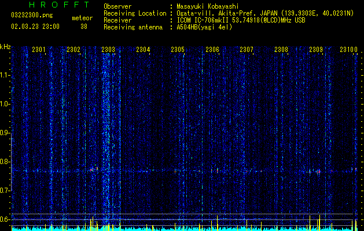Screen dimensions: 364x231
Task: Click the date stamp 02.03.23 23:00
Action: coord(35,27)
